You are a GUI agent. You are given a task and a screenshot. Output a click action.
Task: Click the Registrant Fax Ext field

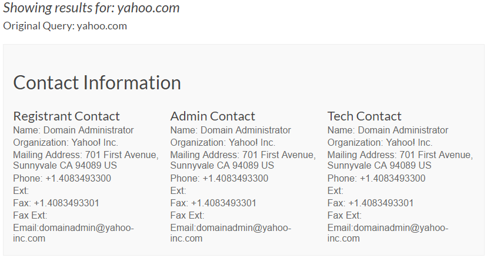click(x=30, y=216)
